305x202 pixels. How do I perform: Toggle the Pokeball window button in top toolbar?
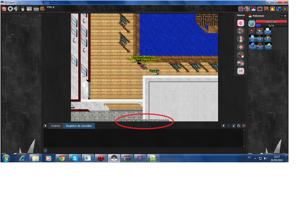pyautogui.click(x=253, y=9)
